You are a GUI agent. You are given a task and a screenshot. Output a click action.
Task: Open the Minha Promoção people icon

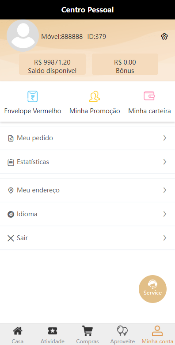click(x=95, y=96)
